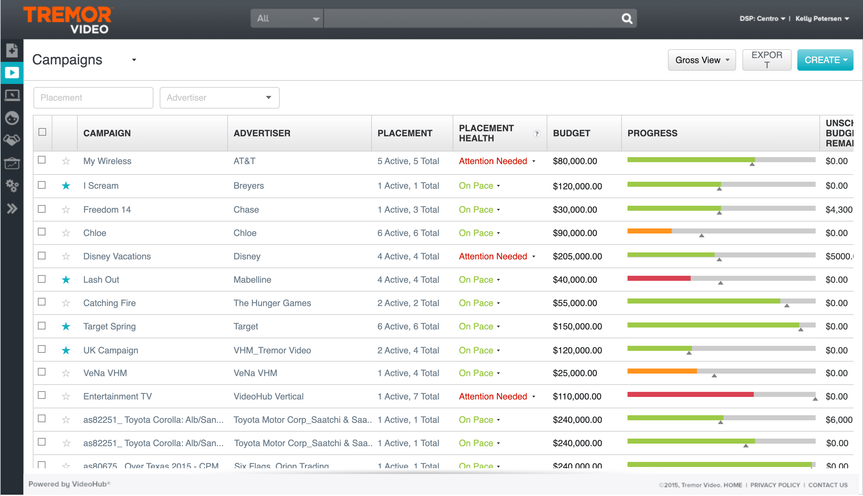863x496 pixels.
Task: Unstar the Target Spring campaign
Action: (66, 326)
